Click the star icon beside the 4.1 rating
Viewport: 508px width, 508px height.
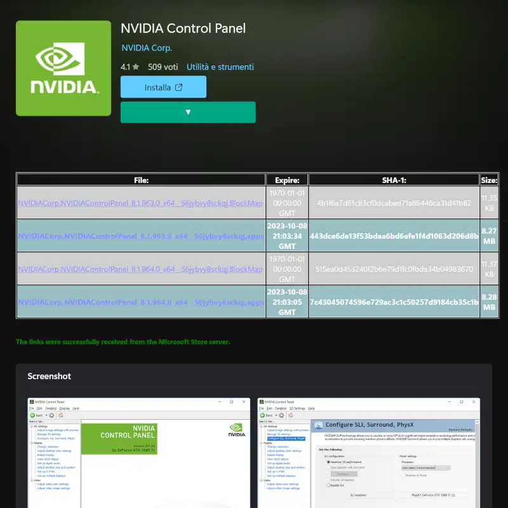(136, 67)
